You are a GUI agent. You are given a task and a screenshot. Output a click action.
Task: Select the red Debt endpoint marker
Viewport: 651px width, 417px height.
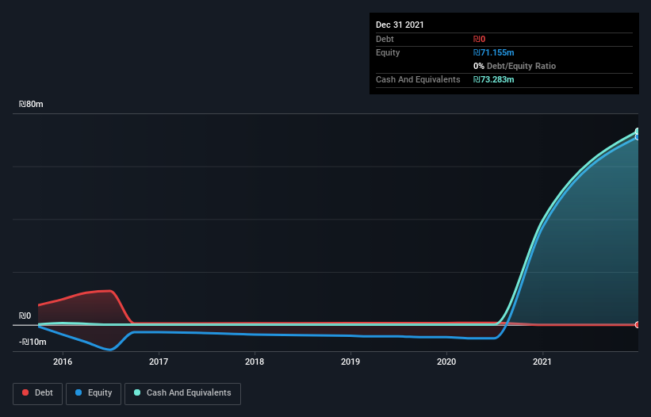638,324
